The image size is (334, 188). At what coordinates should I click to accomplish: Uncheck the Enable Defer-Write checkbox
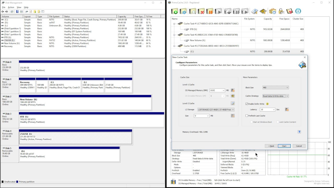tap(247, 104)
